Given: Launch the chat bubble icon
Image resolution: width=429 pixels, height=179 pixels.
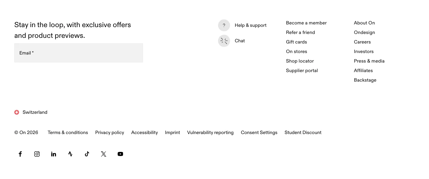Looking at the screenshot, I should [224, 41].
